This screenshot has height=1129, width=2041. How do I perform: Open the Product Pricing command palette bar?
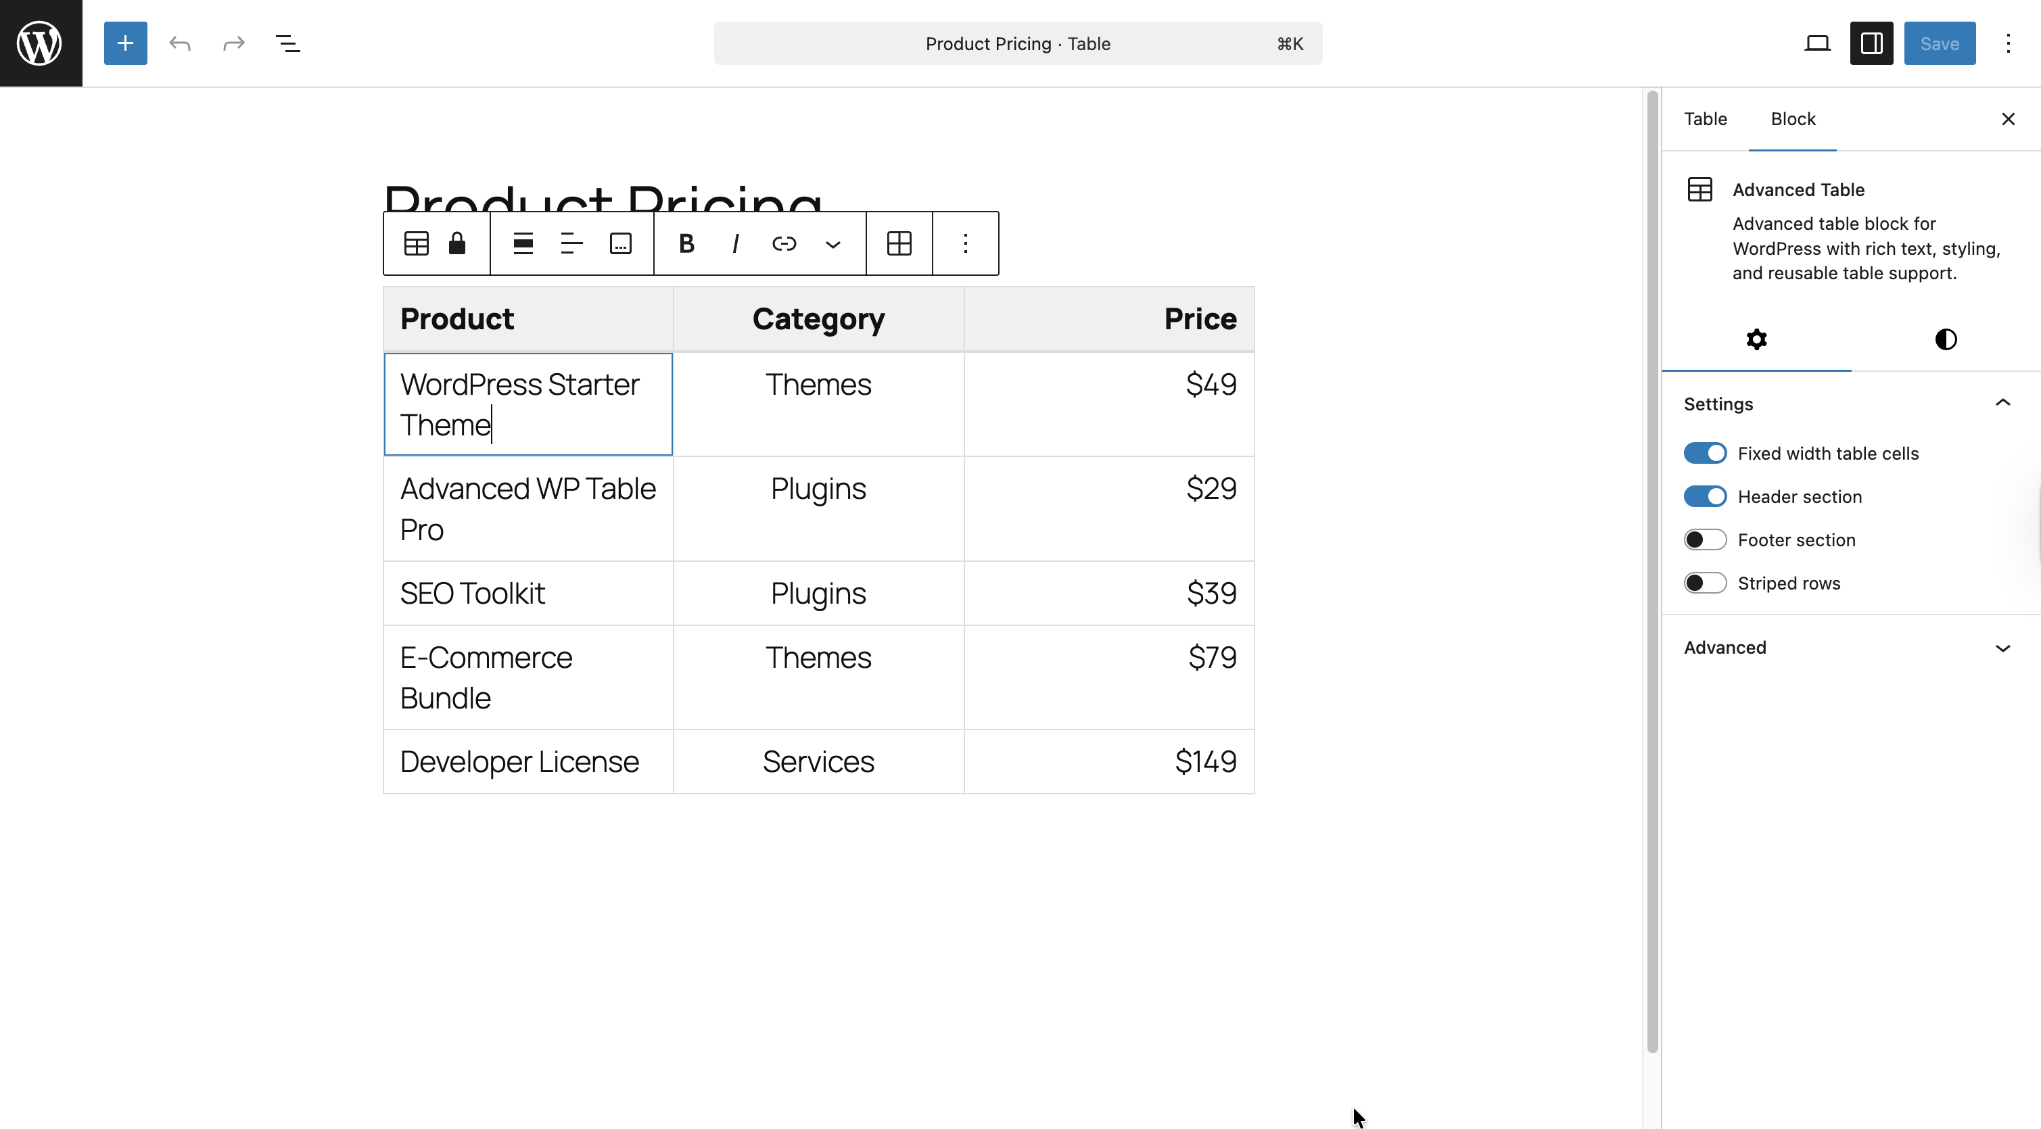click(1017, 43)
